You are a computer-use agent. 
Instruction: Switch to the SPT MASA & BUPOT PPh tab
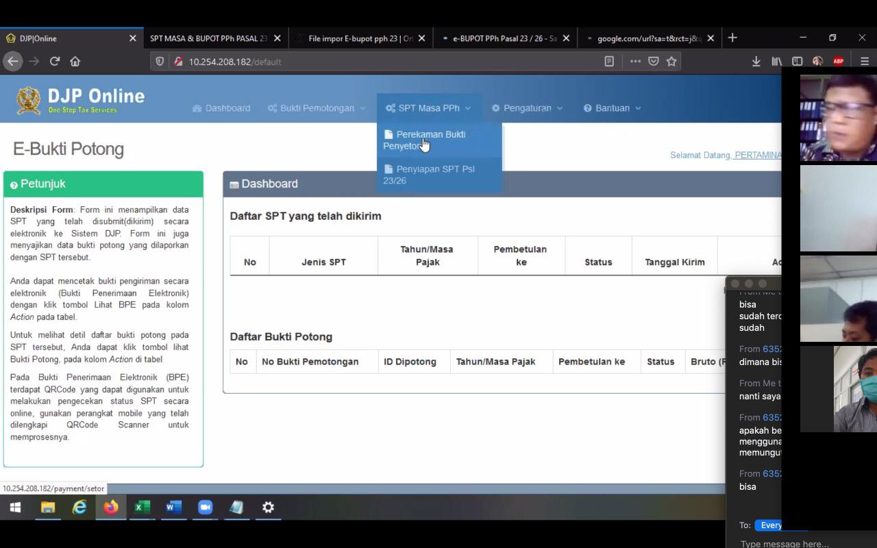point(208,38)
